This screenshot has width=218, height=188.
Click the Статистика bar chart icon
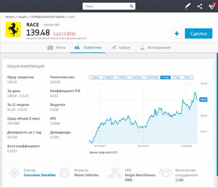77,47
